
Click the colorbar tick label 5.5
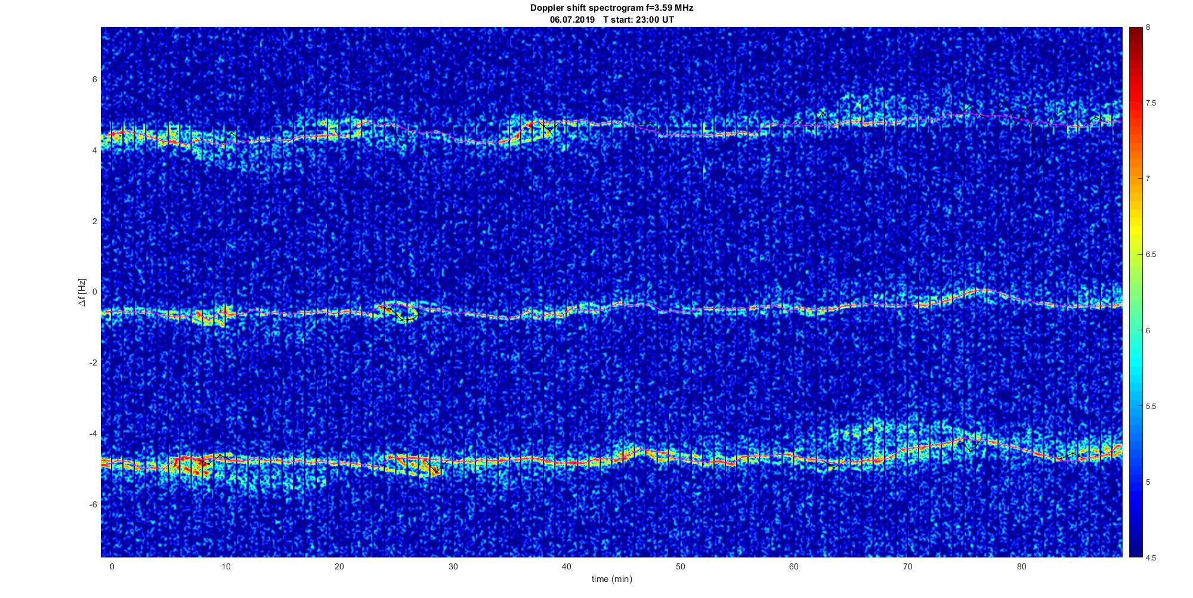coord(1151,406)
